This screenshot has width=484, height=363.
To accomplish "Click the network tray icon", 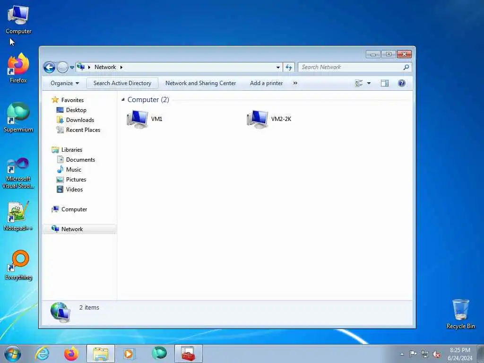I will click(425, 354).
